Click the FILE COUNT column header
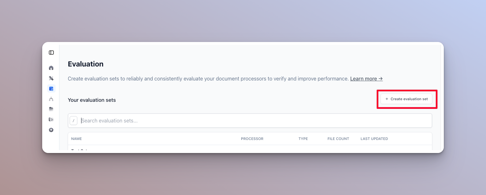 pos(338,139)
